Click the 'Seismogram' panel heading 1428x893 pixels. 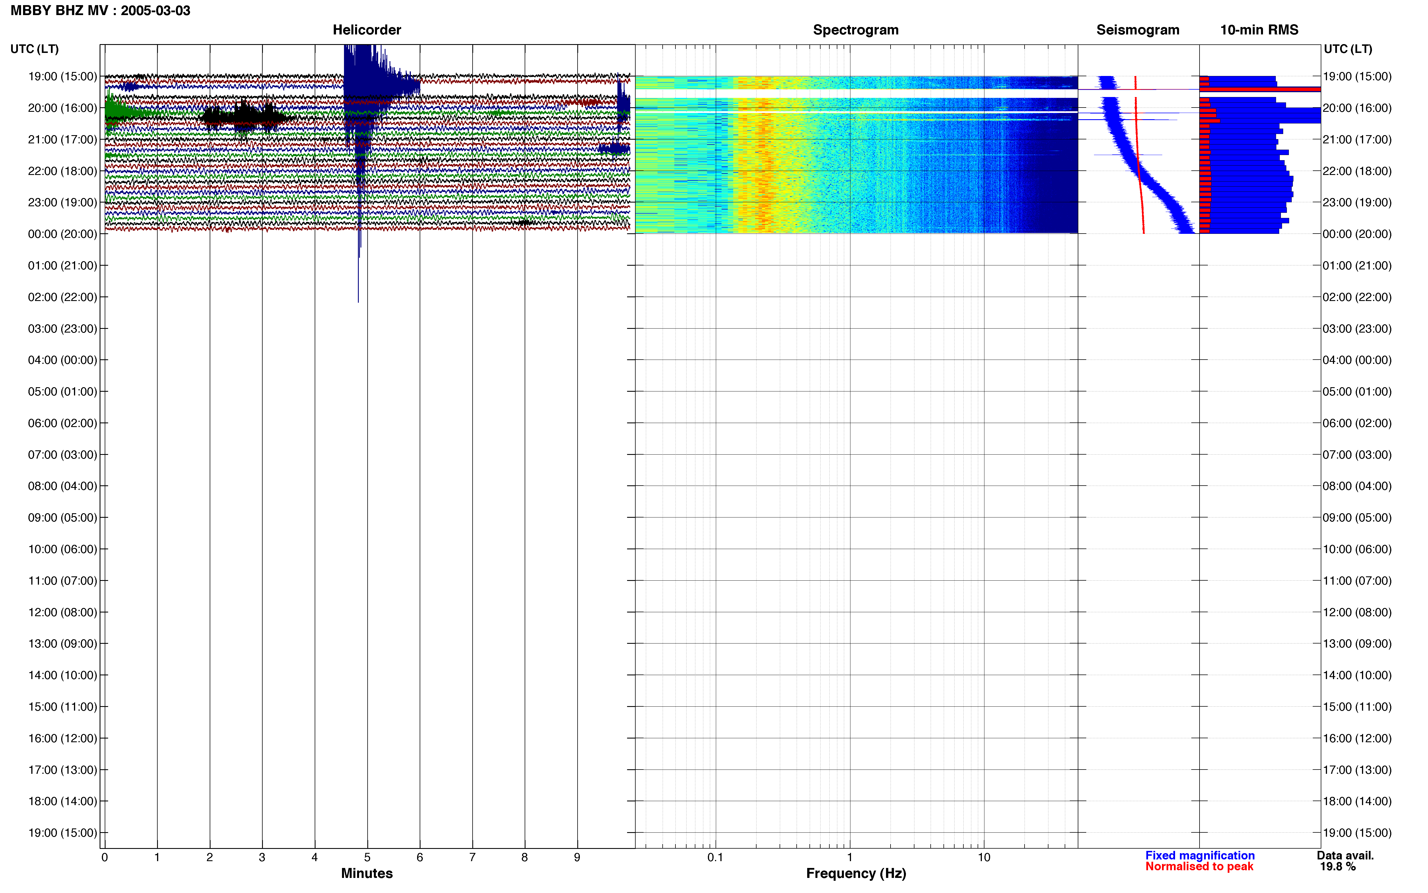tap(1138, 30)
